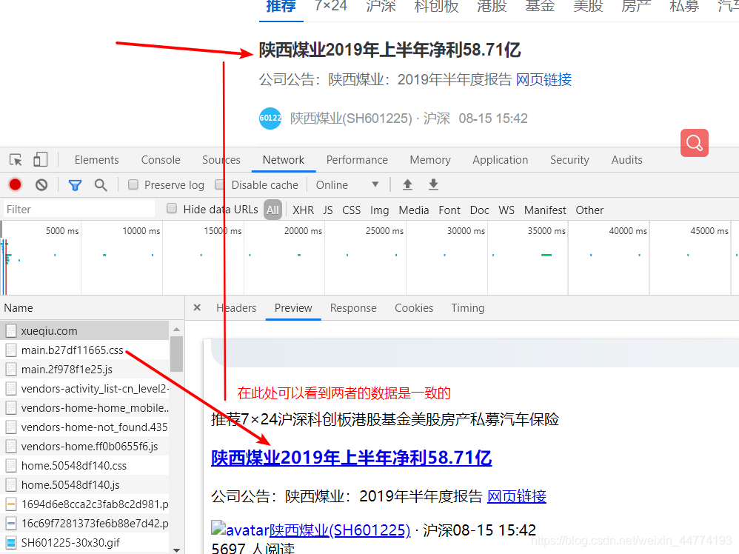Screen dimensions: 739x554
Task: Open the 网页链接 link in the preview
Action: 517,496
